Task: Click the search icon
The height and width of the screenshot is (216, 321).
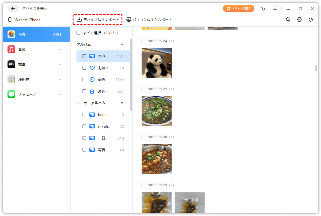Action: [x=288, y=19]
